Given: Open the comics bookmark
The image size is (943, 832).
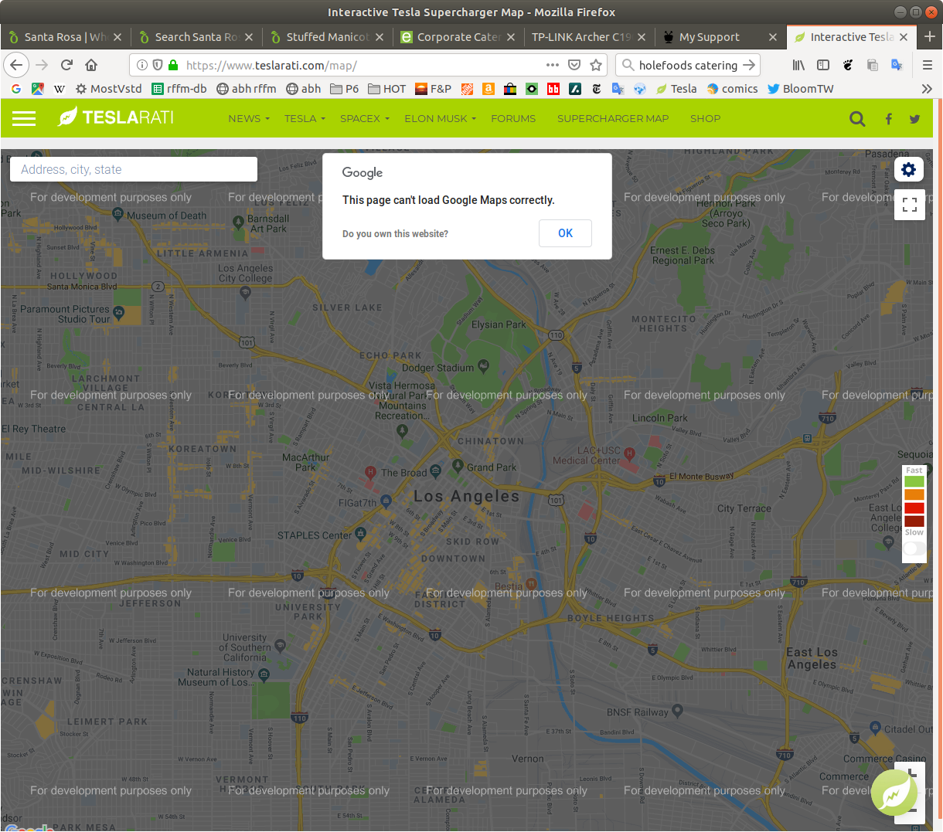Looking at the screenshot, I should (732, 89).
